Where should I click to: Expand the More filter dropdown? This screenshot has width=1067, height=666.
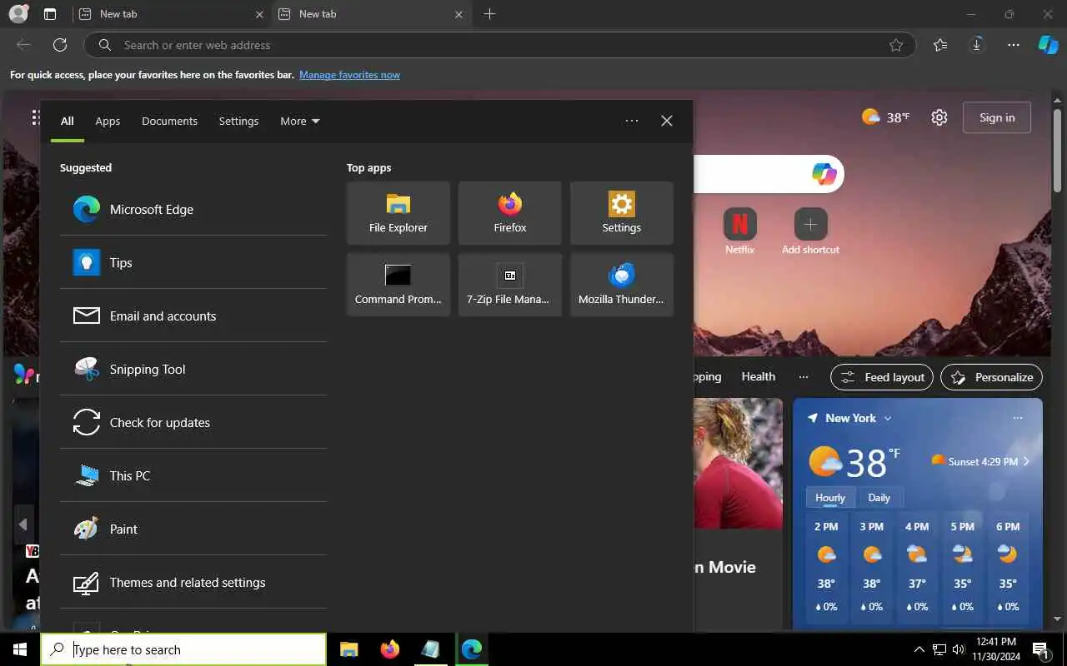(300, 121)
